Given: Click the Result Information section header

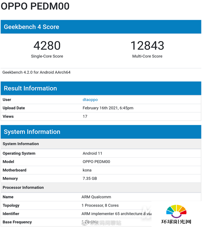Looking at the screenshot, I should pyautogui.click(x=101, y=88).
